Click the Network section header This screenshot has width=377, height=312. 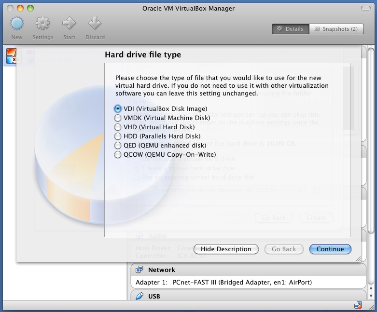[249, 270]
